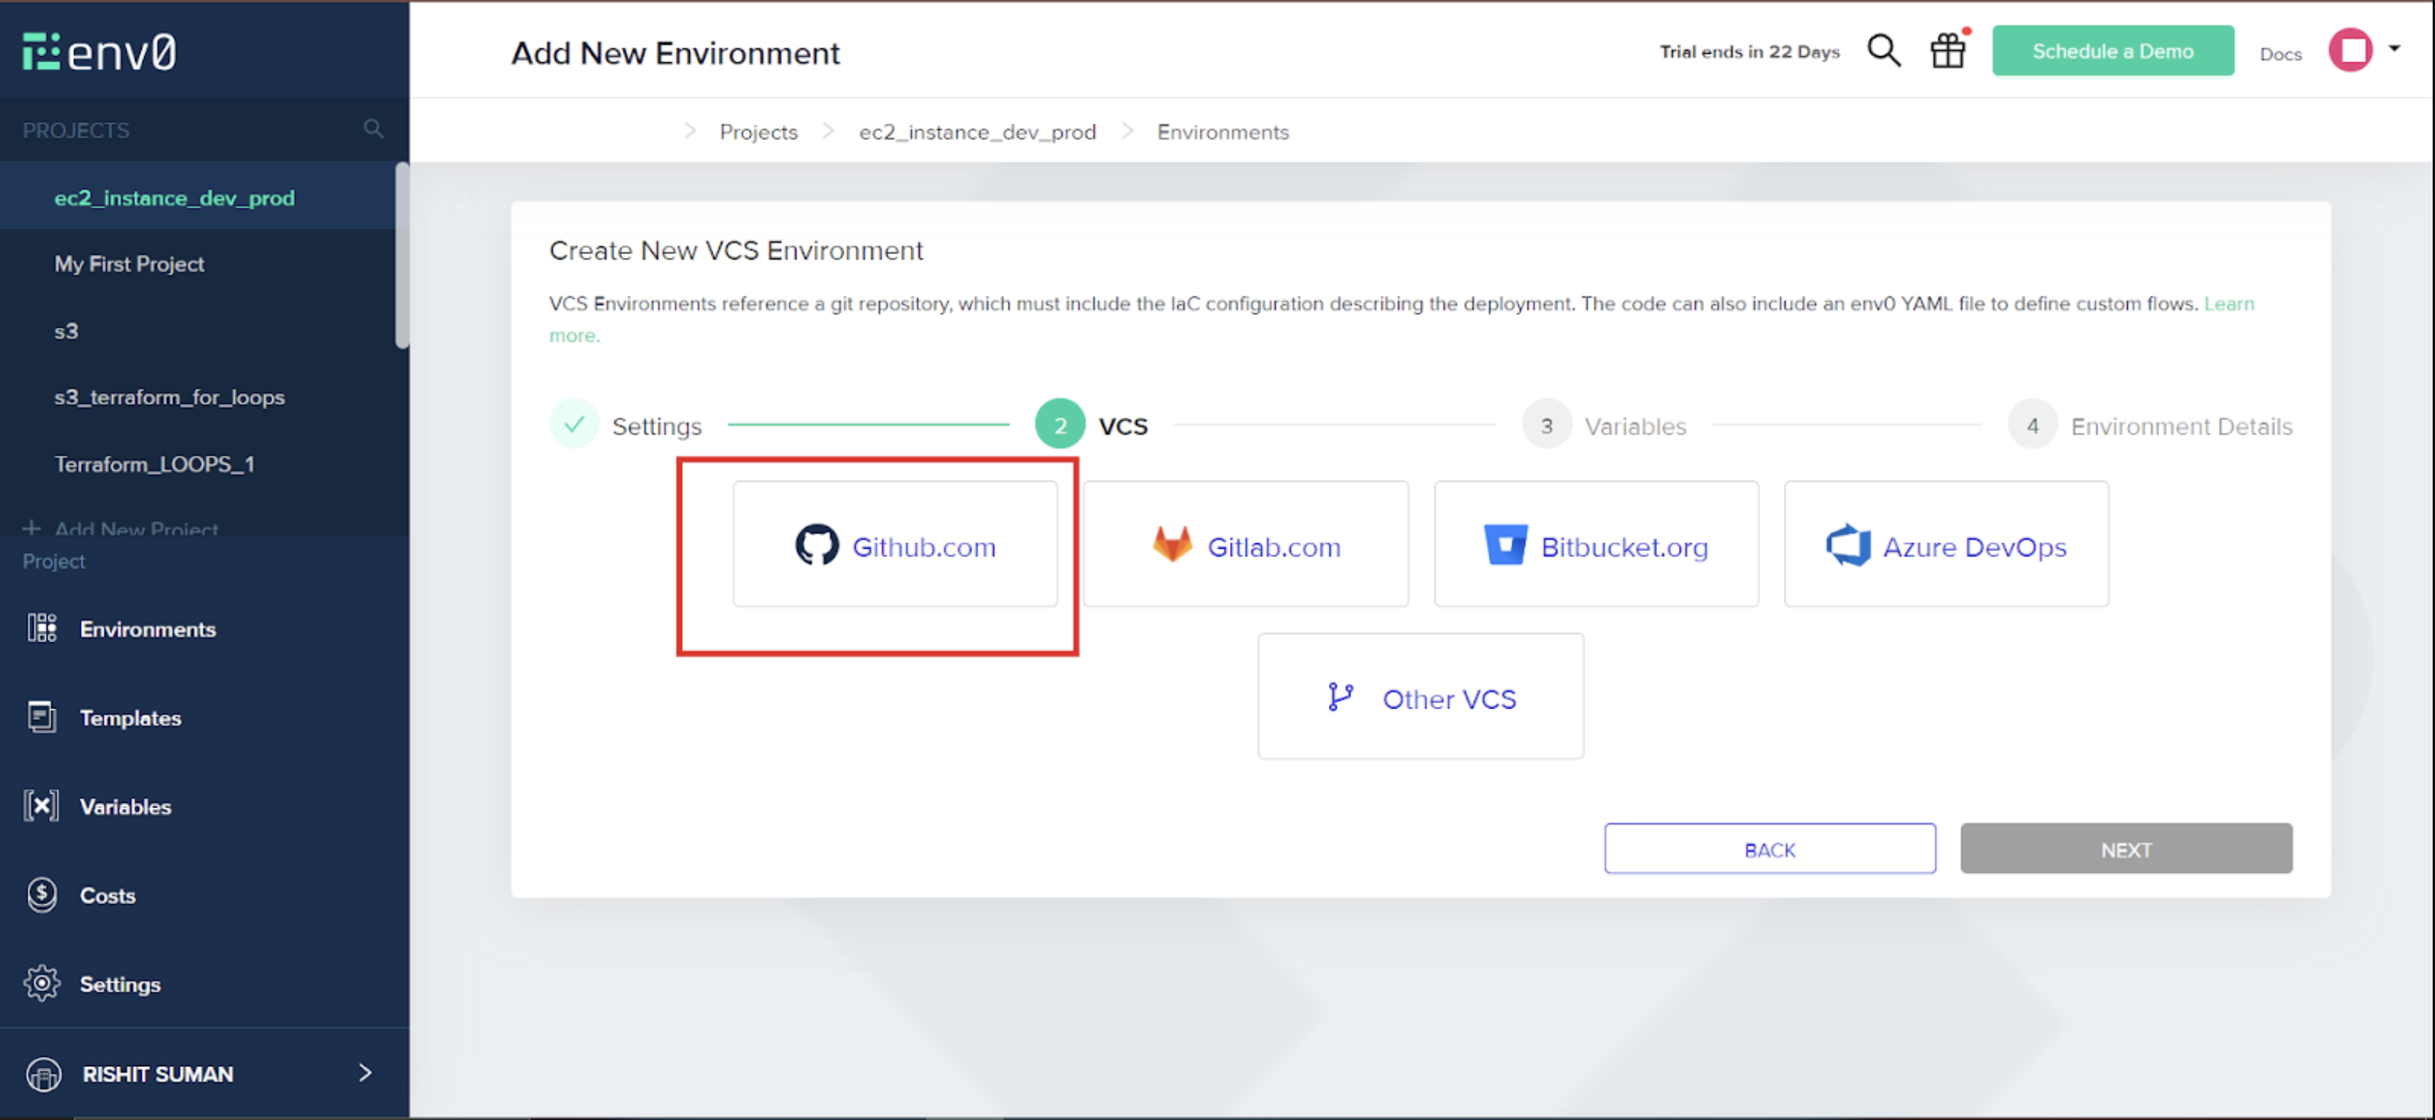The height and width of the screenshot is (1120, 2435).
Task: Go back with the BACK button
Action: coord(1769,848)
